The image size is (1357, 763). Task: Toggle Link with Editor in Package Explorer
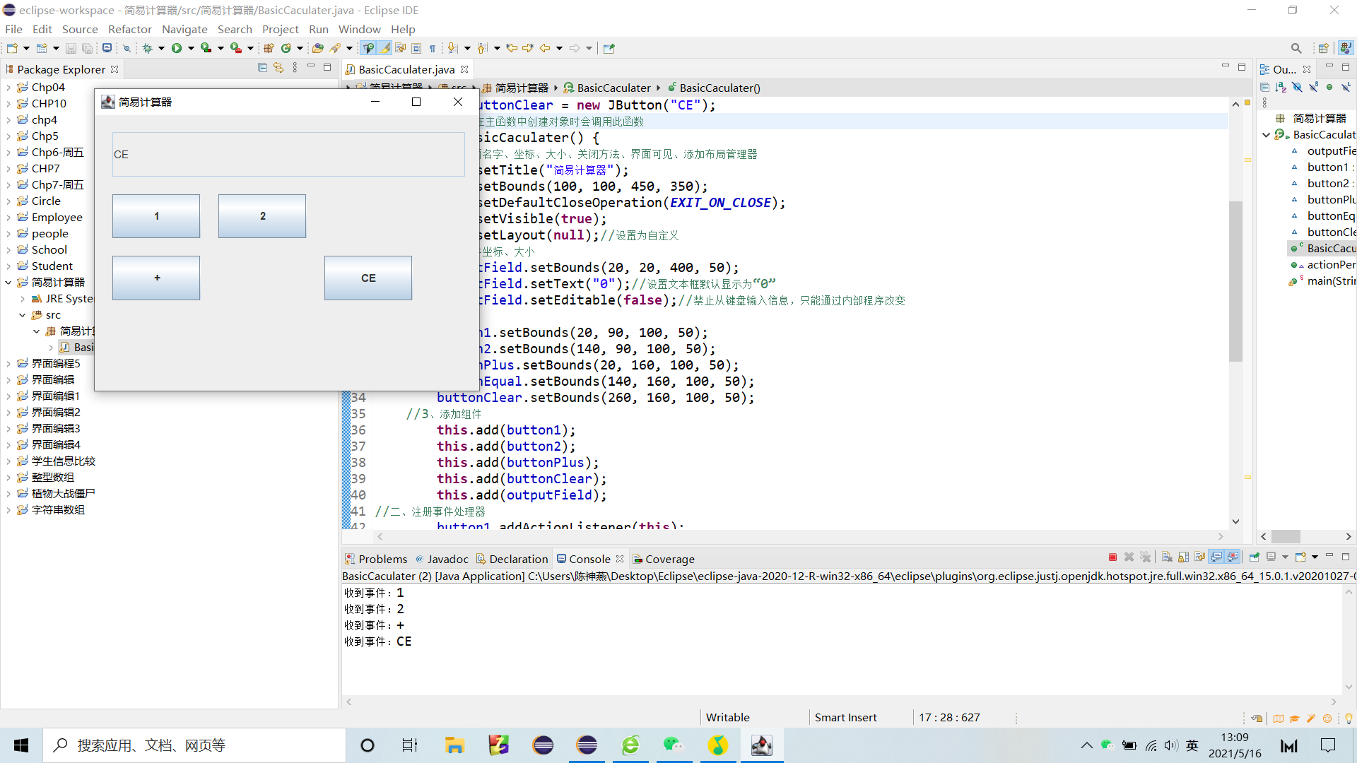pos(278,68)
